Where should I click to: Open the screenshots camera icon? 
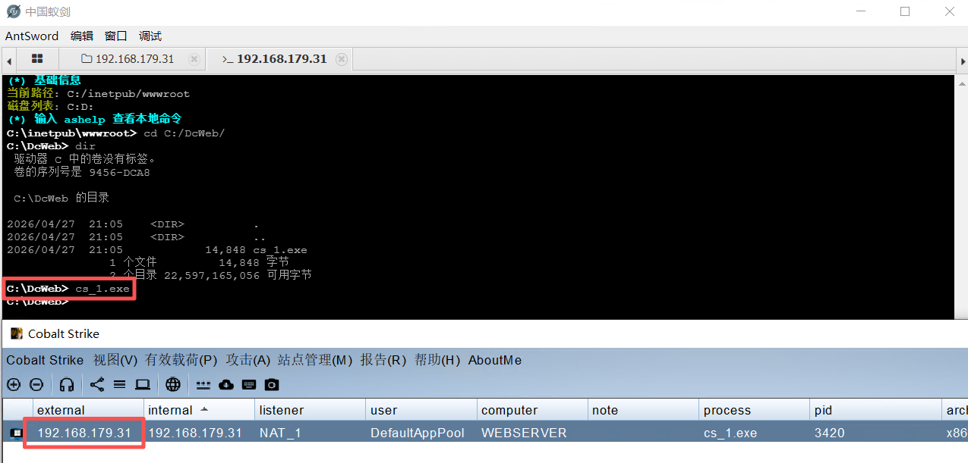click(272, 385)
